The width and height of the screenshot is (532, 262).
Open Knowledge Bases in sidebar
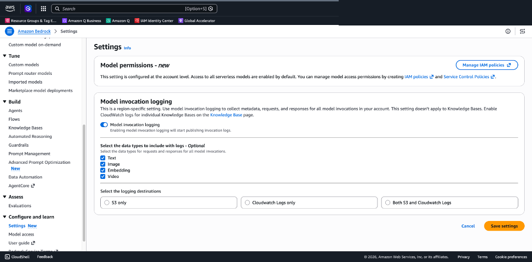pos(25,128)
